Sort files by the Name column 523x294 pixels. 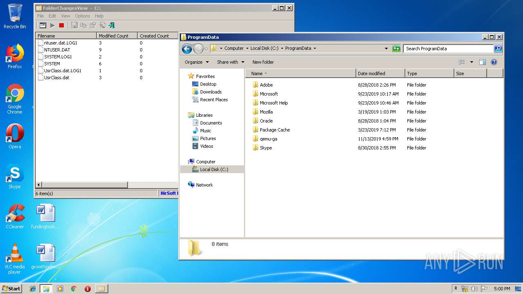tap(301, 73)
